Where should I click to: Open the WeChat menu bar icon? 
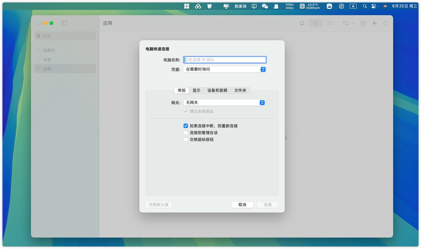pos(265,6)
